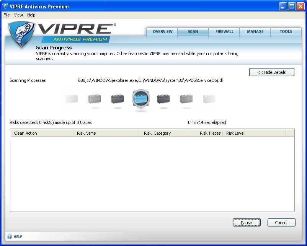Click the Hide Details button
This screenshot has height=246, width=307.
click(271, 72)
